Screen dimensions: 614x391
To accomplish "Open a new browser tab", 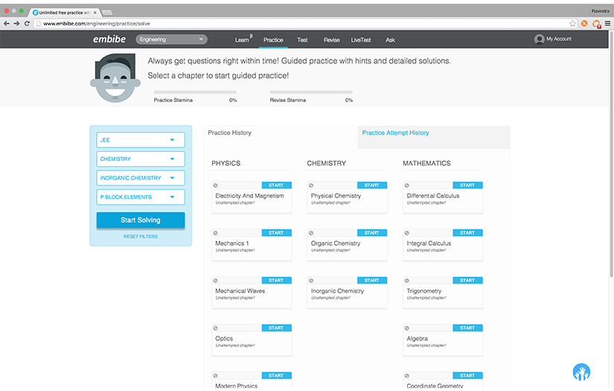I will coord(107,13).
